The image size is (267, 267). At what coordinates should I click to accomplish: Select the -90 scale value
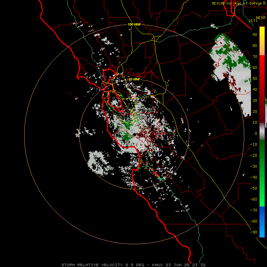tap(254, 232)
